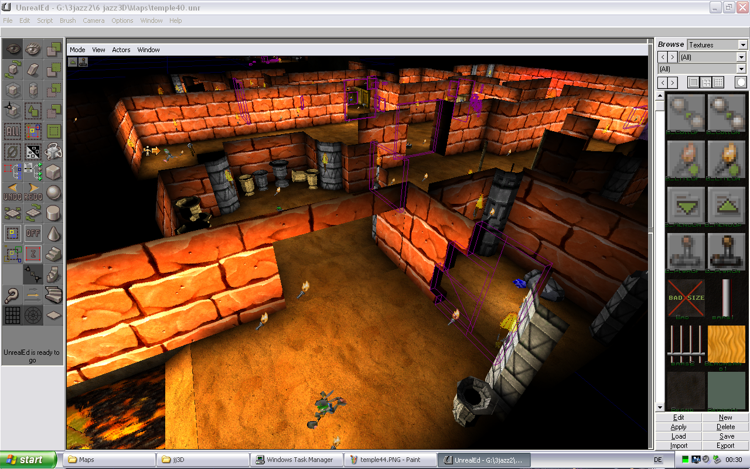Toggle the yellow square snap button left of OFF
Screen dimensions: 750x469
[12, 234]
